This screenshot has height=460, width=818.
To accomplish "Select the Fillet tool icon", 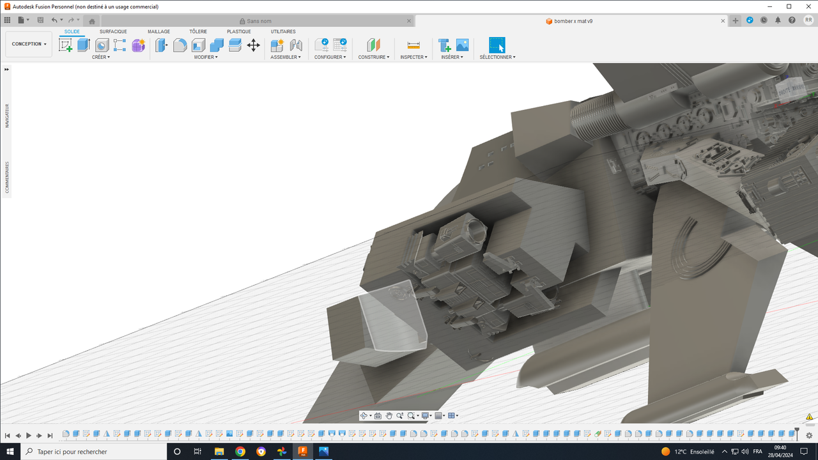I will (180, 45).
